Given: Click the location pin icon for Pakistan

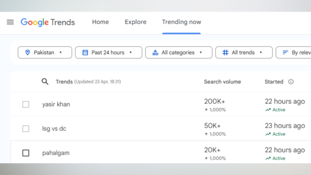Looking at the screenshot, I should point(28,52).
